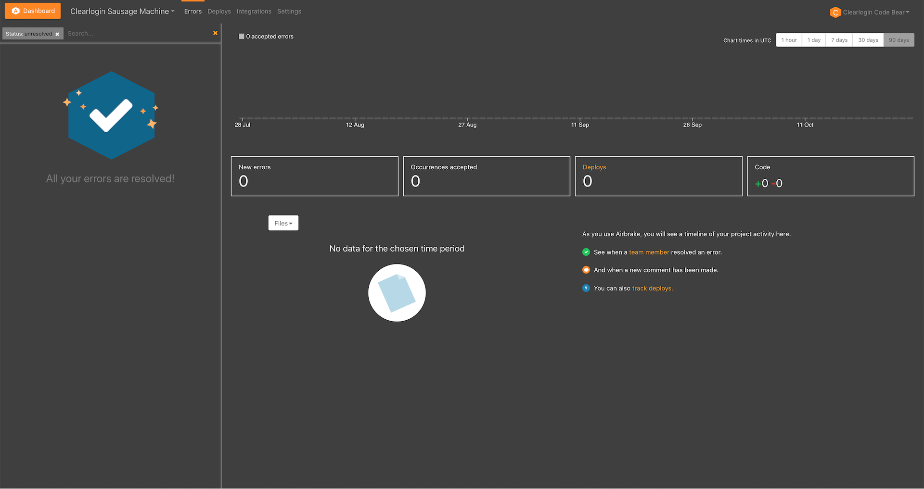Click the Airbrake logo icon in Dashboard button
924x489 pixels.
coord(15,11)
